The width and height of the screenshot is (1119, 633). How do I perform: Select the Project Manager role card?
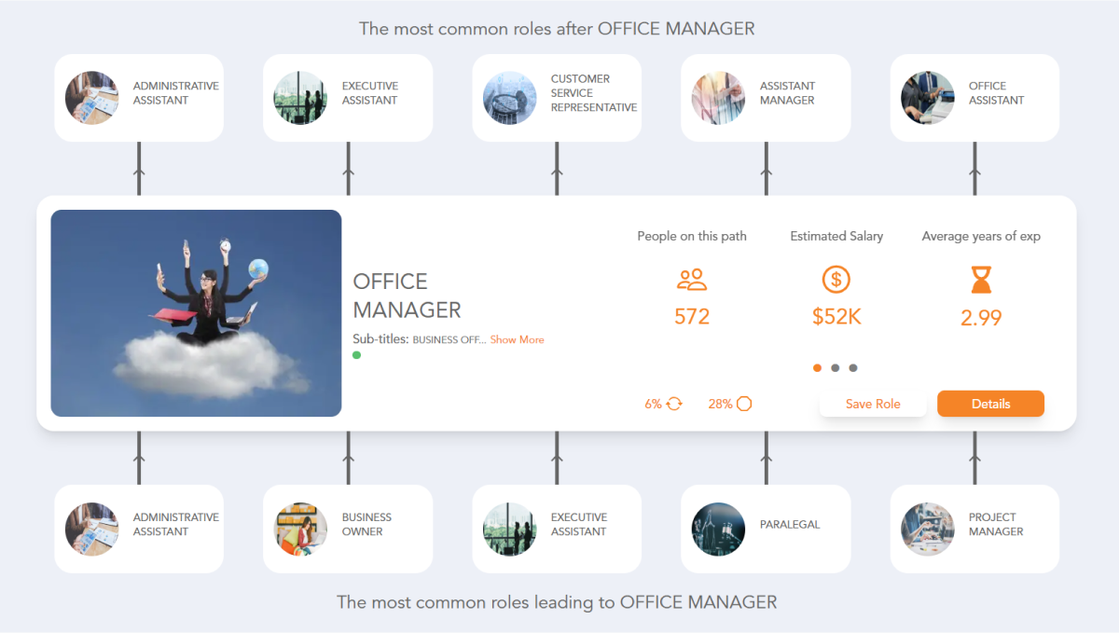pyautogui.click(x=974, y=528)
